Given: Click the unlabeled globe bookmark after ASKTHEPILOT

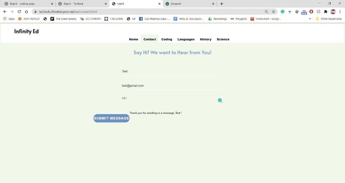Looking at the screenshot, I should (45, 19).
